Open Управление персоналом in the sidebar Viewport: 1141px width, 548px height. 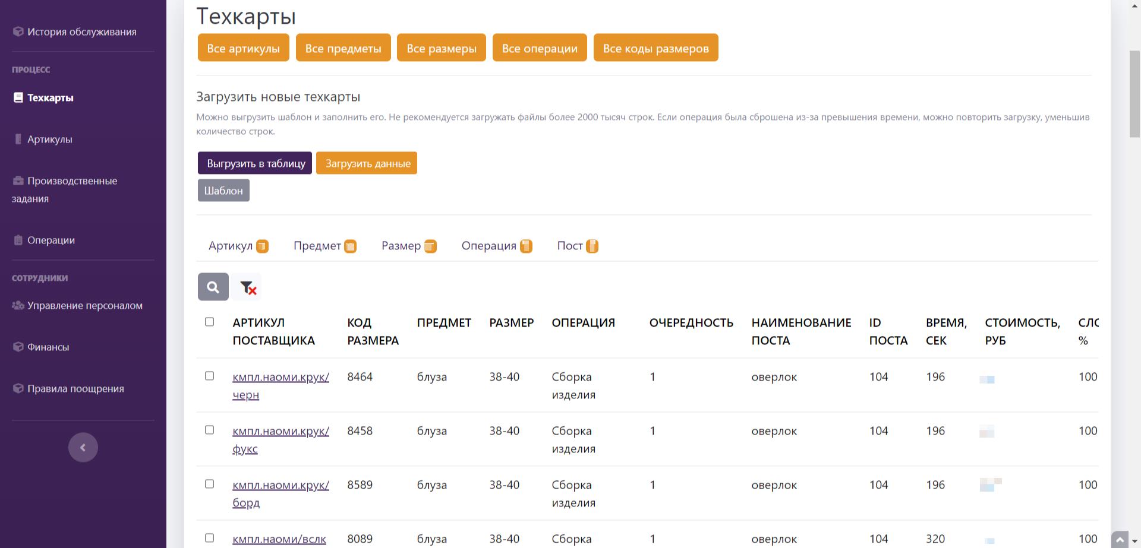(84, 306)
